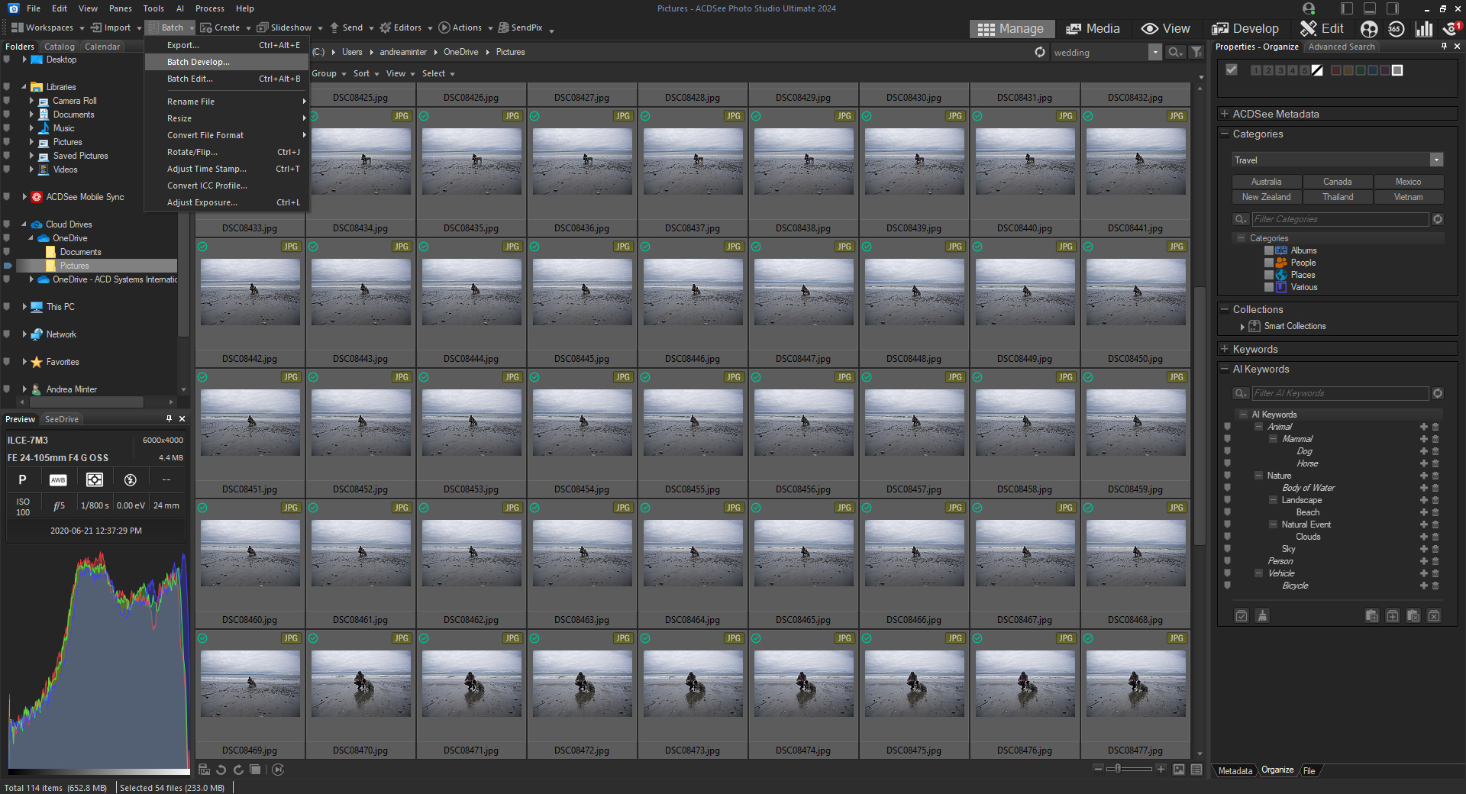
Task: Click the People mode face icon
Action: point(1369,29)
